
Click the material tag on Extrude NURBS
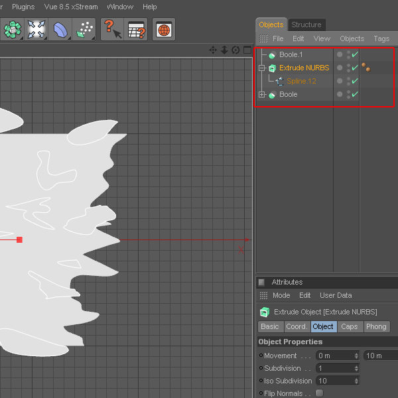click(x=366, y=67)
